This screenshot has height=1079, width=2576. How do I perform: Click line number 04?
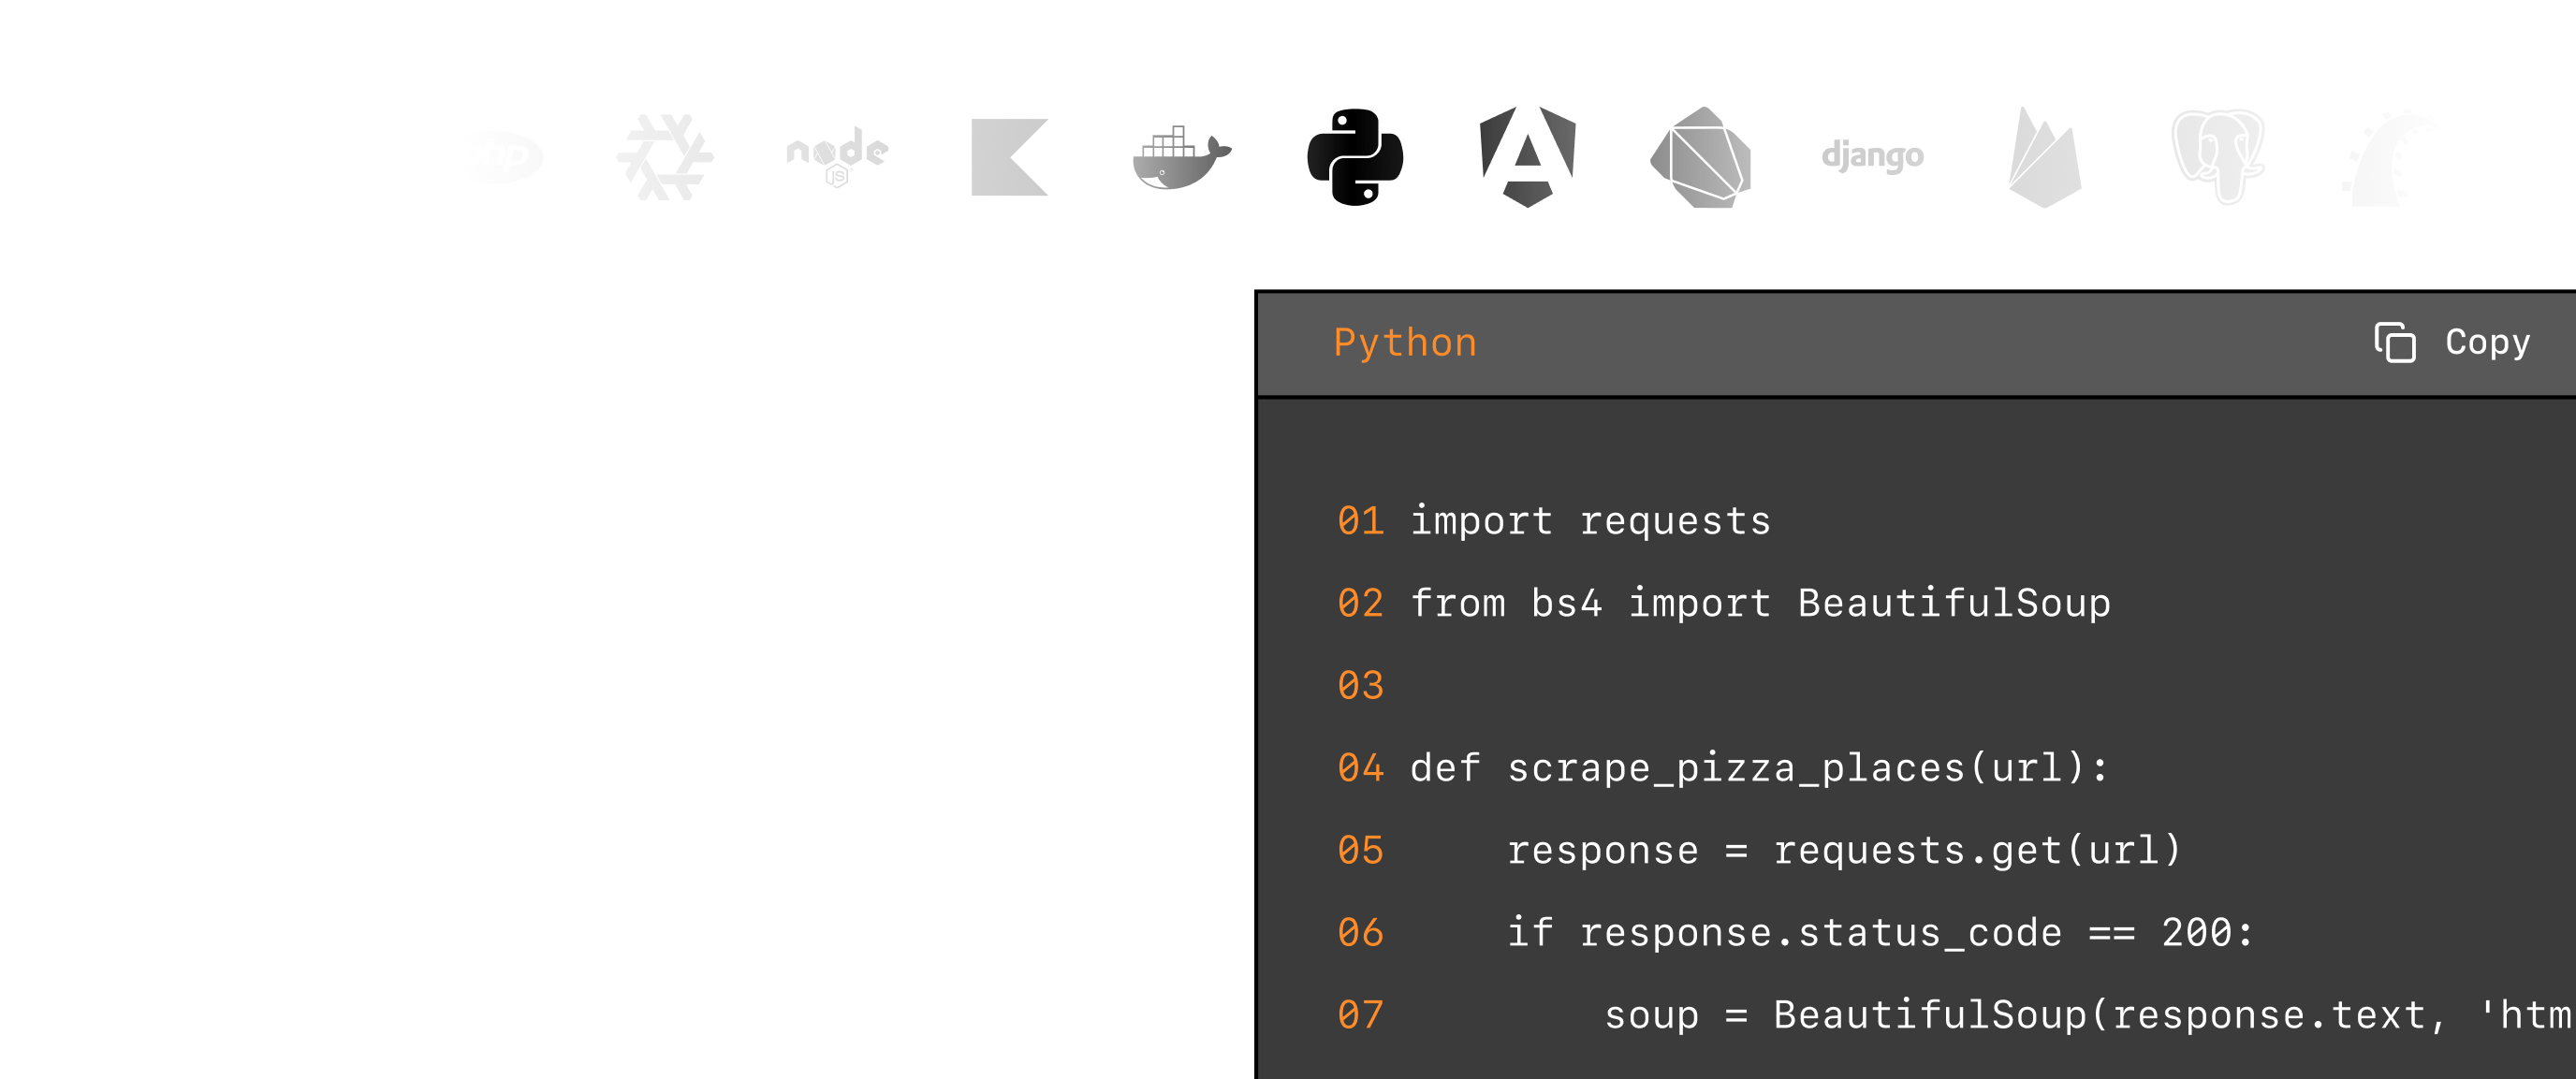(1361, 767)
